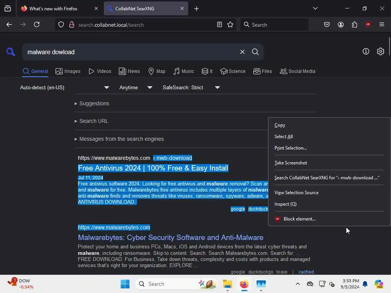Click the insecure connection padlock icon
Screen dimensions: 391x293
point(72,25)
